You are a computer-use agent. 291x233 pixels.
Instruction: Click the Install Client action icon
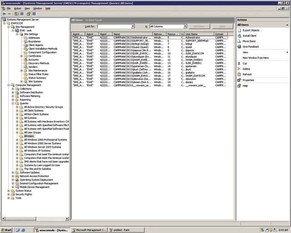[240, 35]
